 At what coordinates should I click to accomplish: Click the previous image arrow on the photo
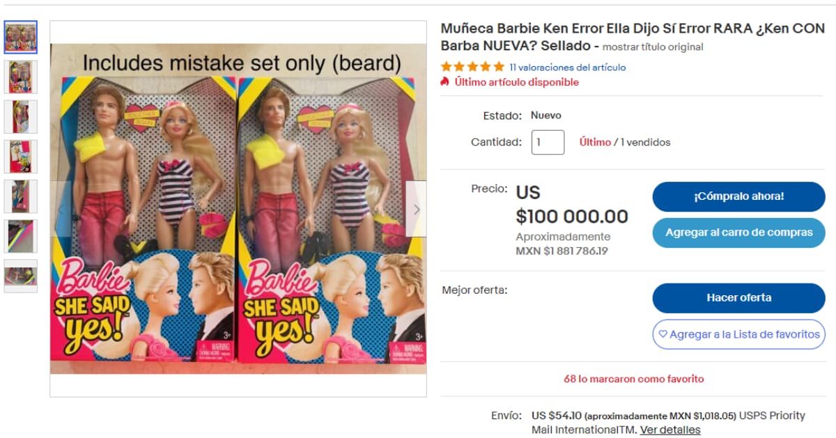(x=61, y=209)
